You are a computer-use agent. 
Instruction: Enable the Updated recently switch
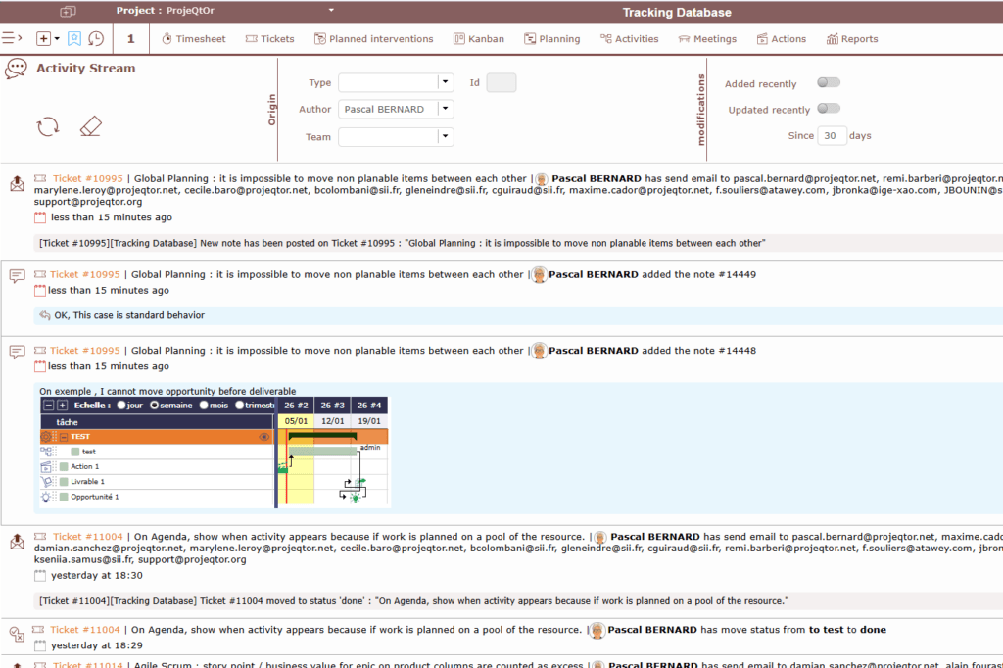coord(828,109)
